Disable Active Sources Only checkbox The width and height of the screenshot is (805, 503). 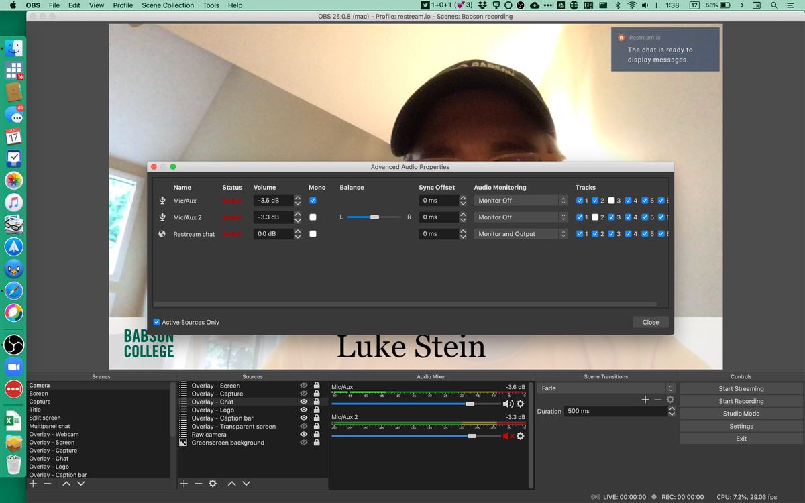point(157,322)
